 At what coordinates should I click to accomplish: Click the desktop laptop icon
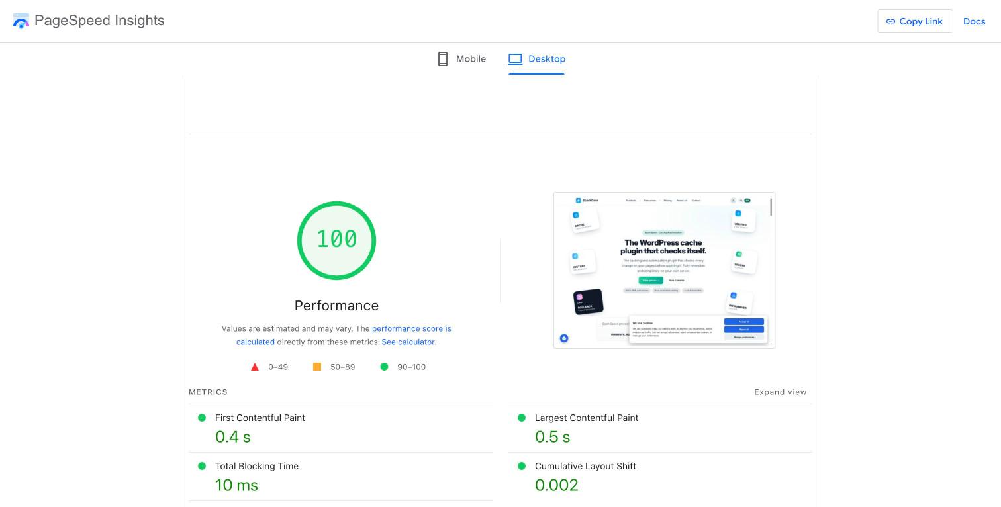coord(515,59)
